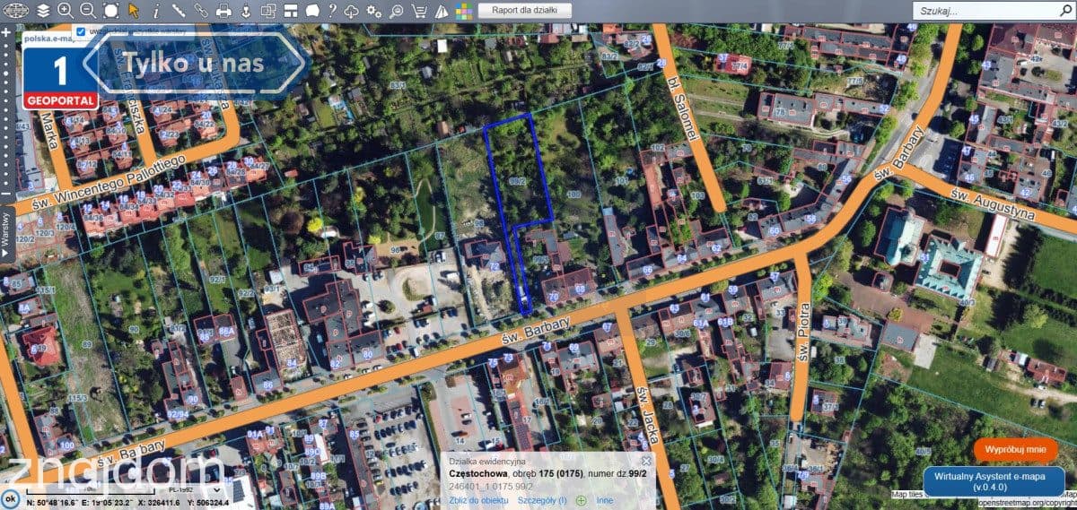1077x510 pixels.
Task: Click the "Inne" link in popup
Action: coord(604,500)
